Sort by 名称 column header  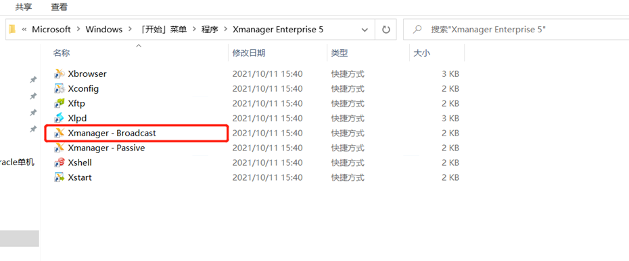[x=62, y=53]
